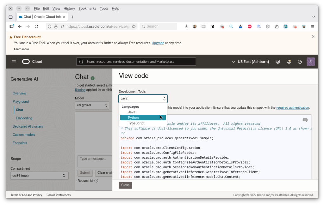
Task: Open the Development Tools dropdown
Action: [143, 99]
